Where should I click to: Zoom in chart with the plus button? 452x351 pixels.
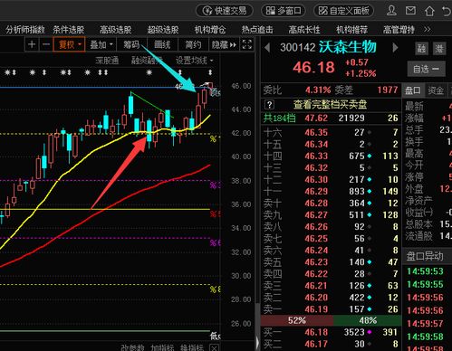pos(32,44)
